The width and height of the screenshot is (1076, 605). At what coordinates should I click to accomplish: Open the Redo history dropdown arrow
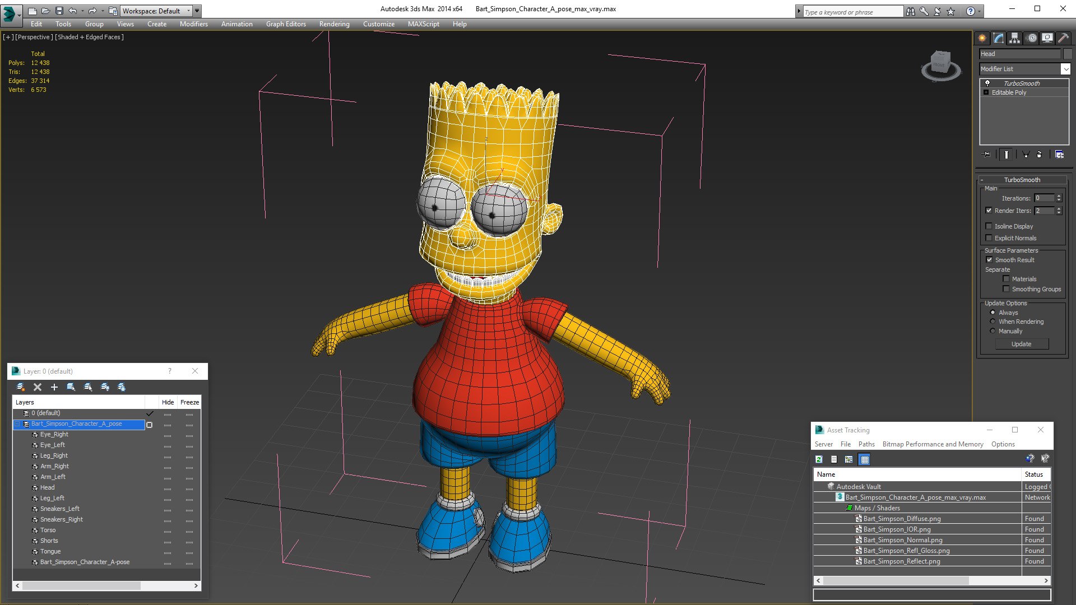tap(102, 11)
